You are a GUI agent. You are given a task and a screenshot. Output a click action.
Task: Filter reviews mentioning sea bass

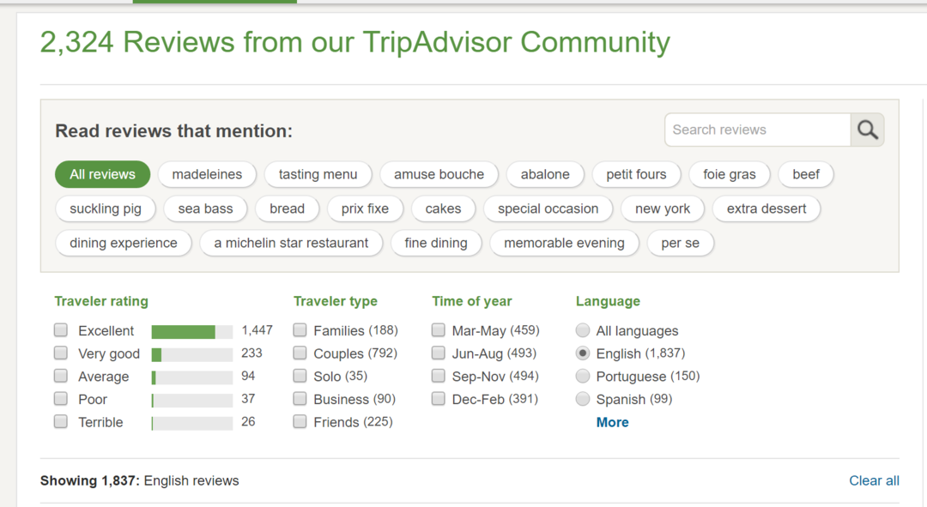pos(205,208)
